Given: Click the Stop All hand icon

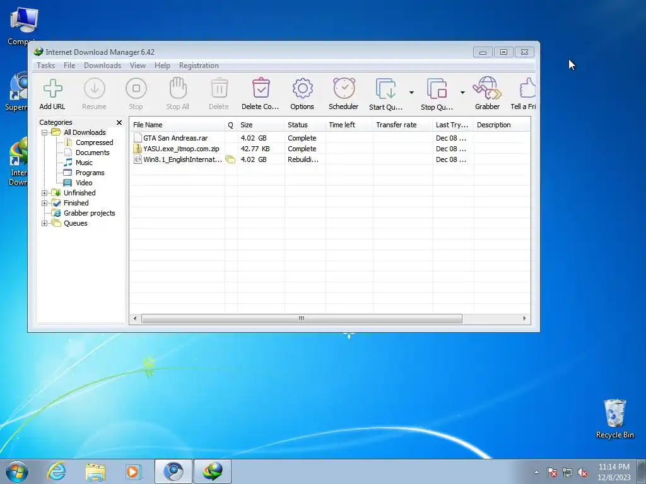Looking at the screenshot, I should [177, 88].
